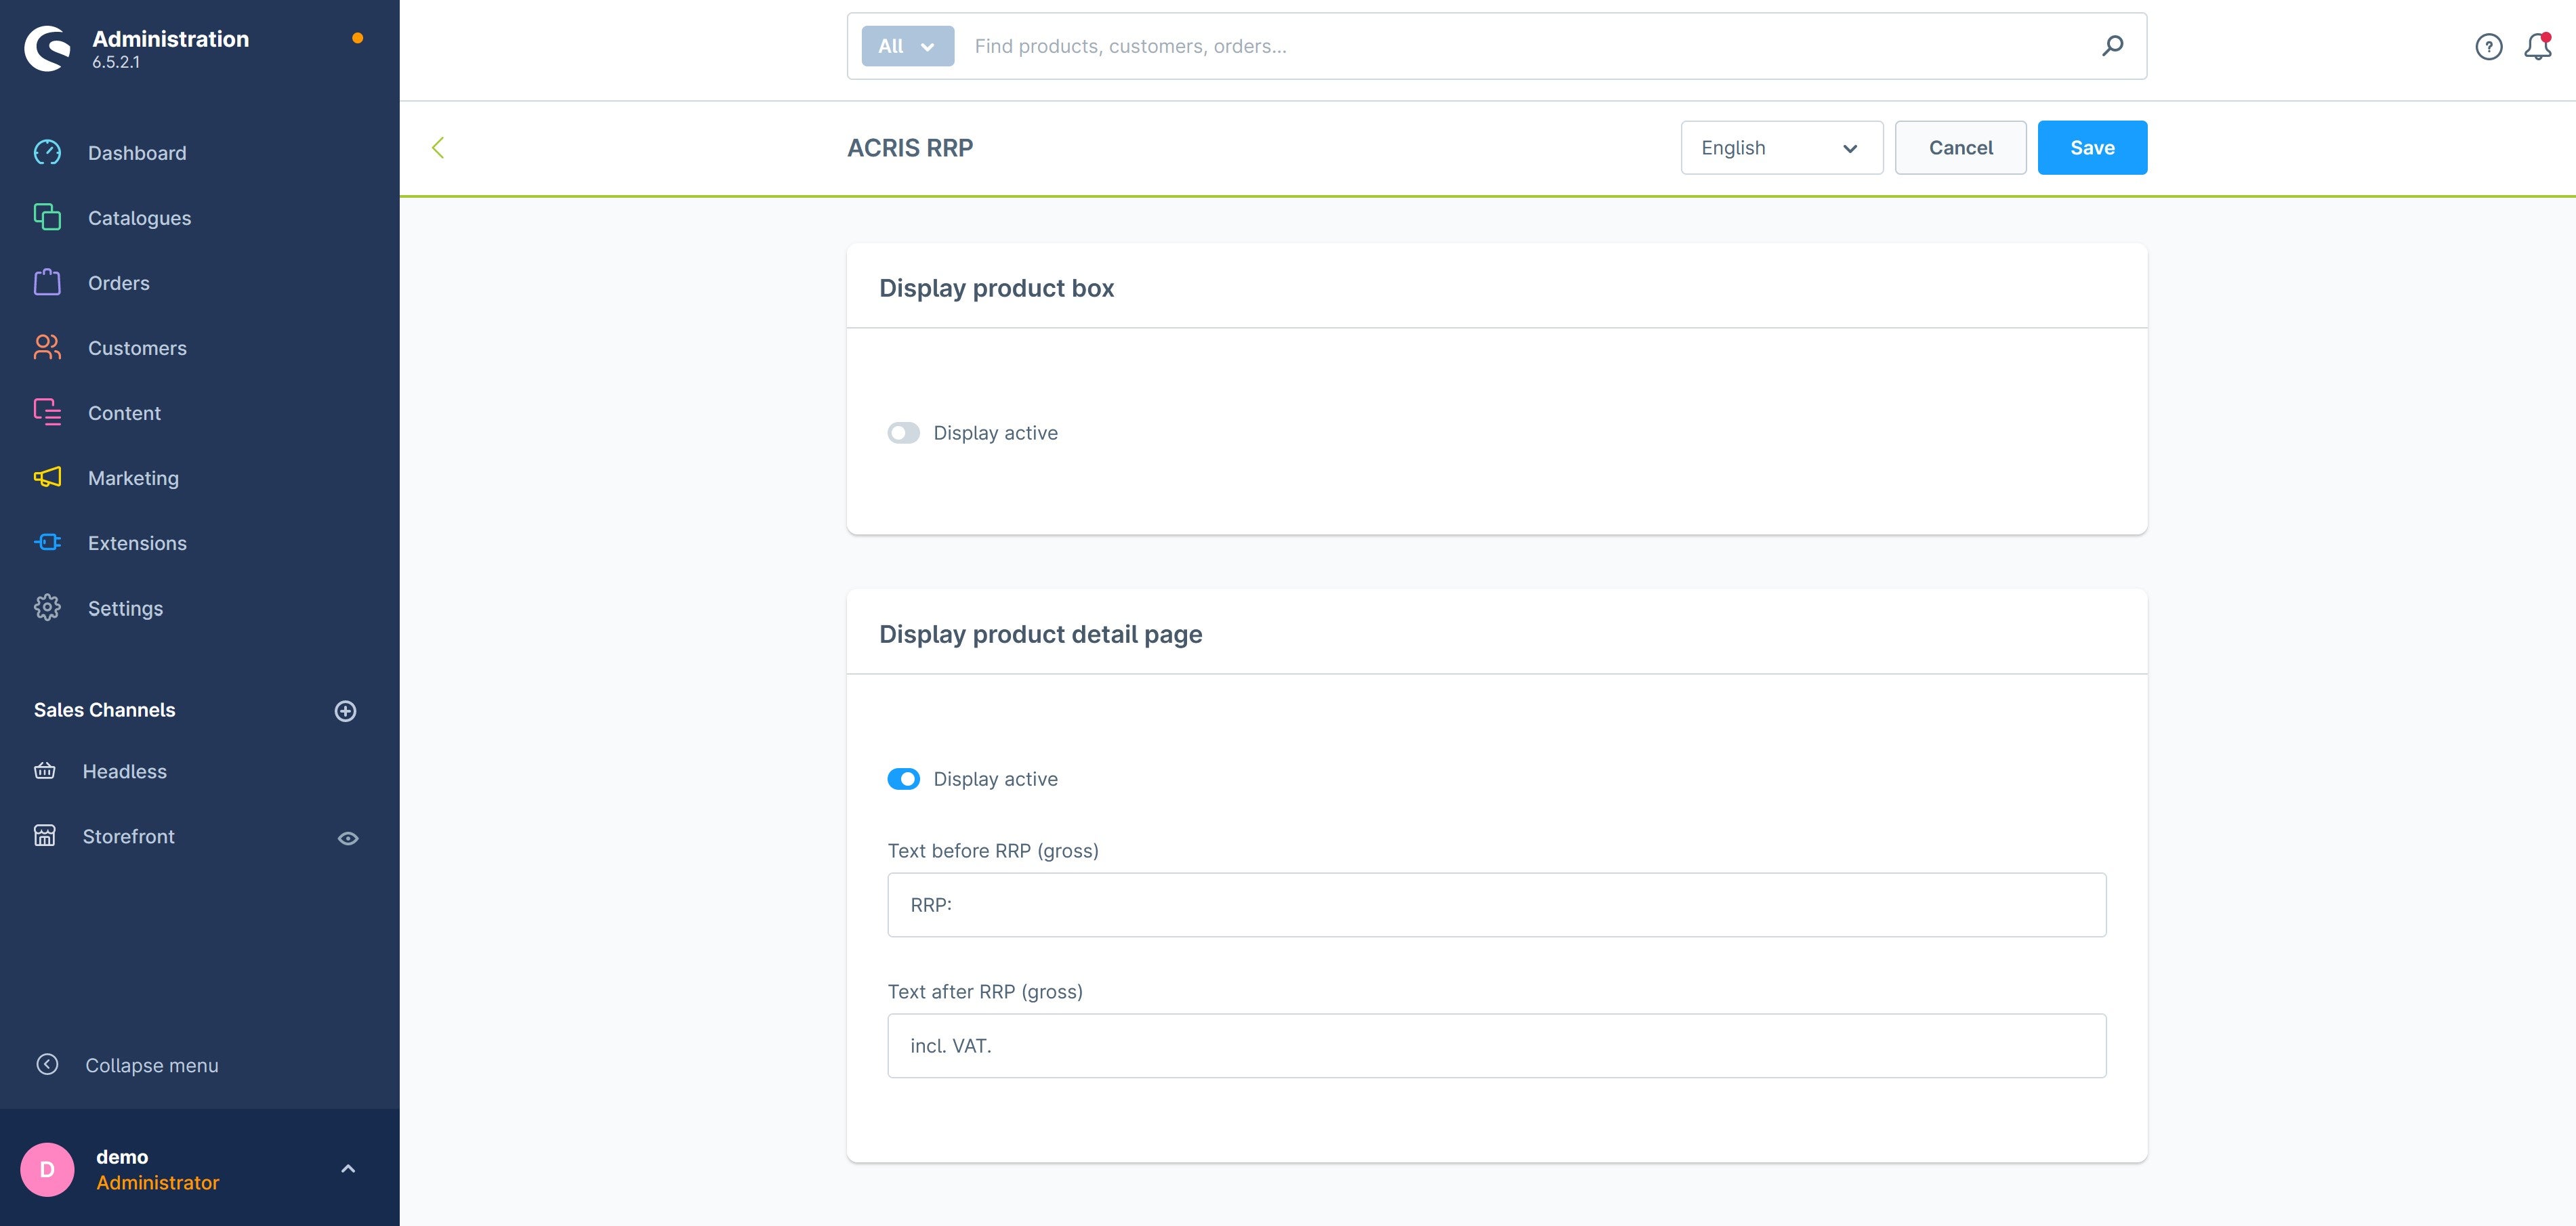This screenshot has width=2576, height=1226.
Task: Click the Add Sales Channel plus icon
Action: click(x=345, y=710)
